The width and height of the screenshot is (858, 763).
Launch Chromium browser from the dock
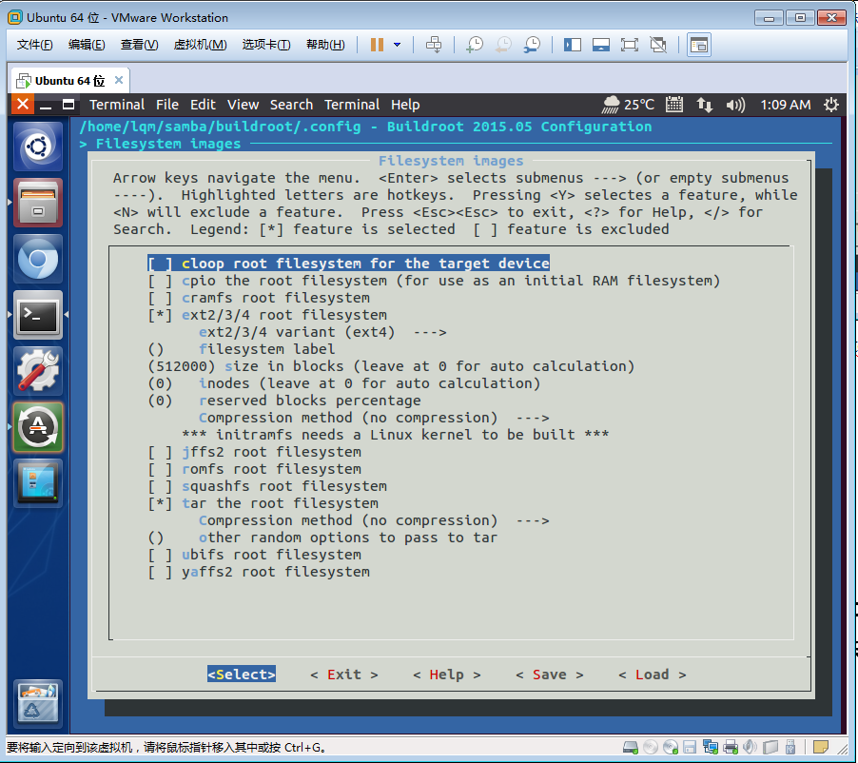click(38, 259)
